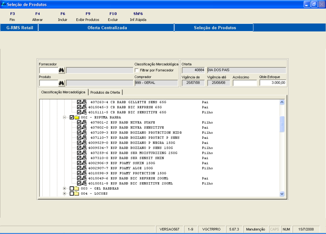Click the F4 Alterar toolbar command
Viewport: 326px width, 234px height.
37,17
